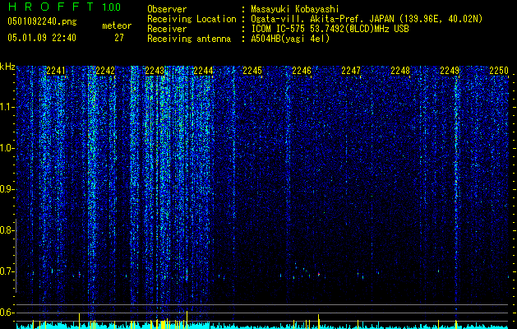Click the 'Observer' field label

click(167, 9)
